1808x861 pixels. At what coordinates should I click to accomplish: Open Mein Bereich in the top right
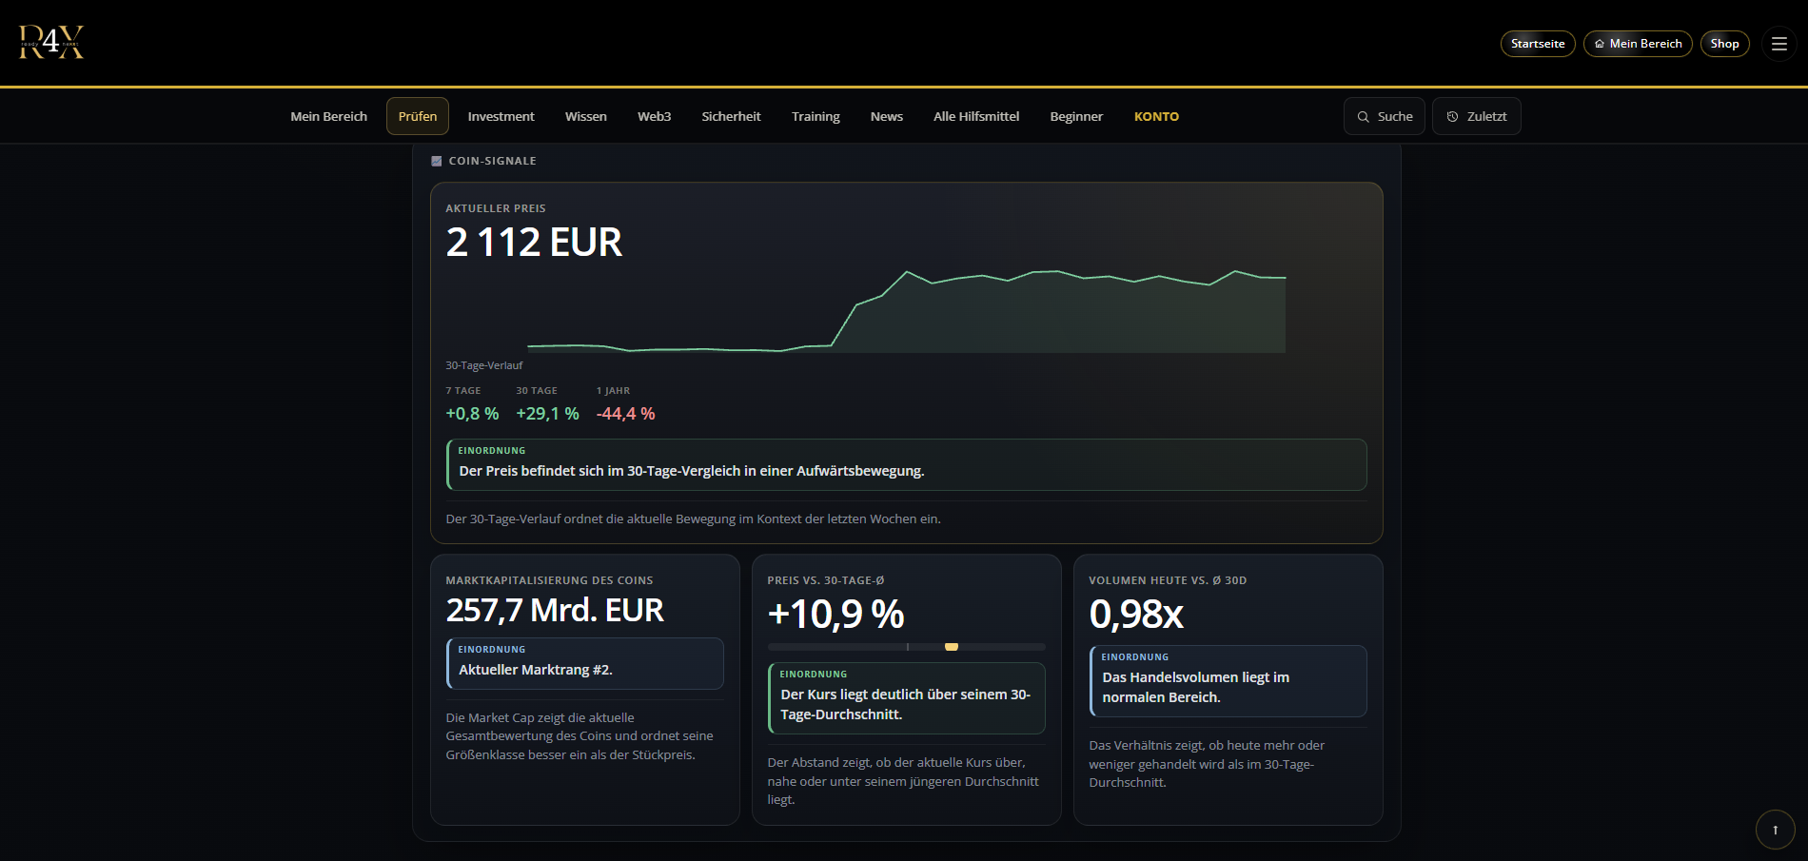[1638, 44]
